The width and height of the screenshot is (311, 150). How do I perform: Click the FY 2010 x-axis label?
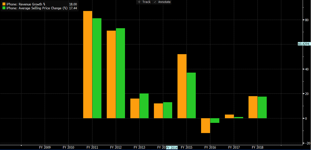68,148
